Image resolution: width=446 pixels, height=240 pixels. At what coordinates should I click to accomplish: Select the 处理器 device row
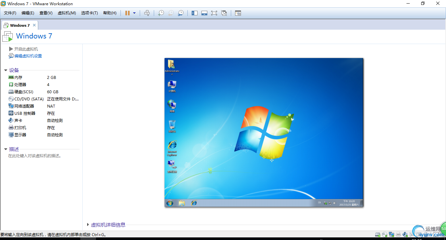[x=44, y=85]
